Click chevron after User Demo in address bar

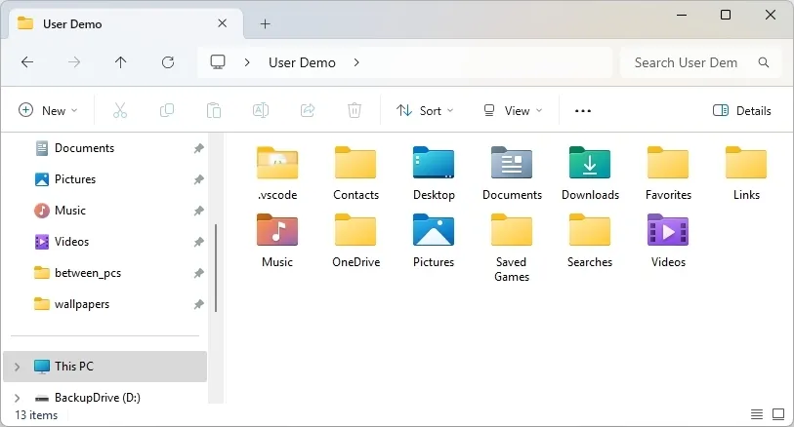click(356, 62)
